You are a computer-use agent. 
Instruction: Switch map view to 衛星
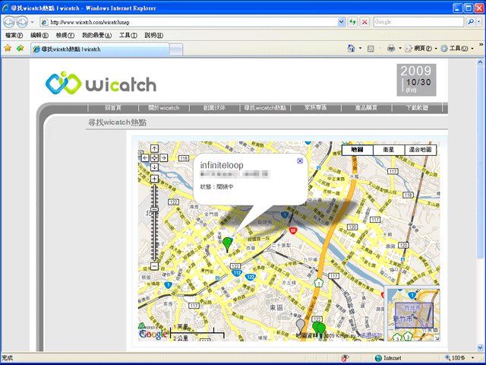pyautogui.click(x=389, y=150)
